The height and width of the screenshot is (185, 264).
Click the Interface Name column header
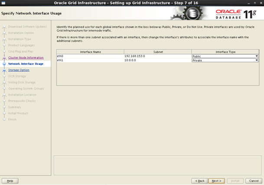pyautogui.click(x=91, y=52)
